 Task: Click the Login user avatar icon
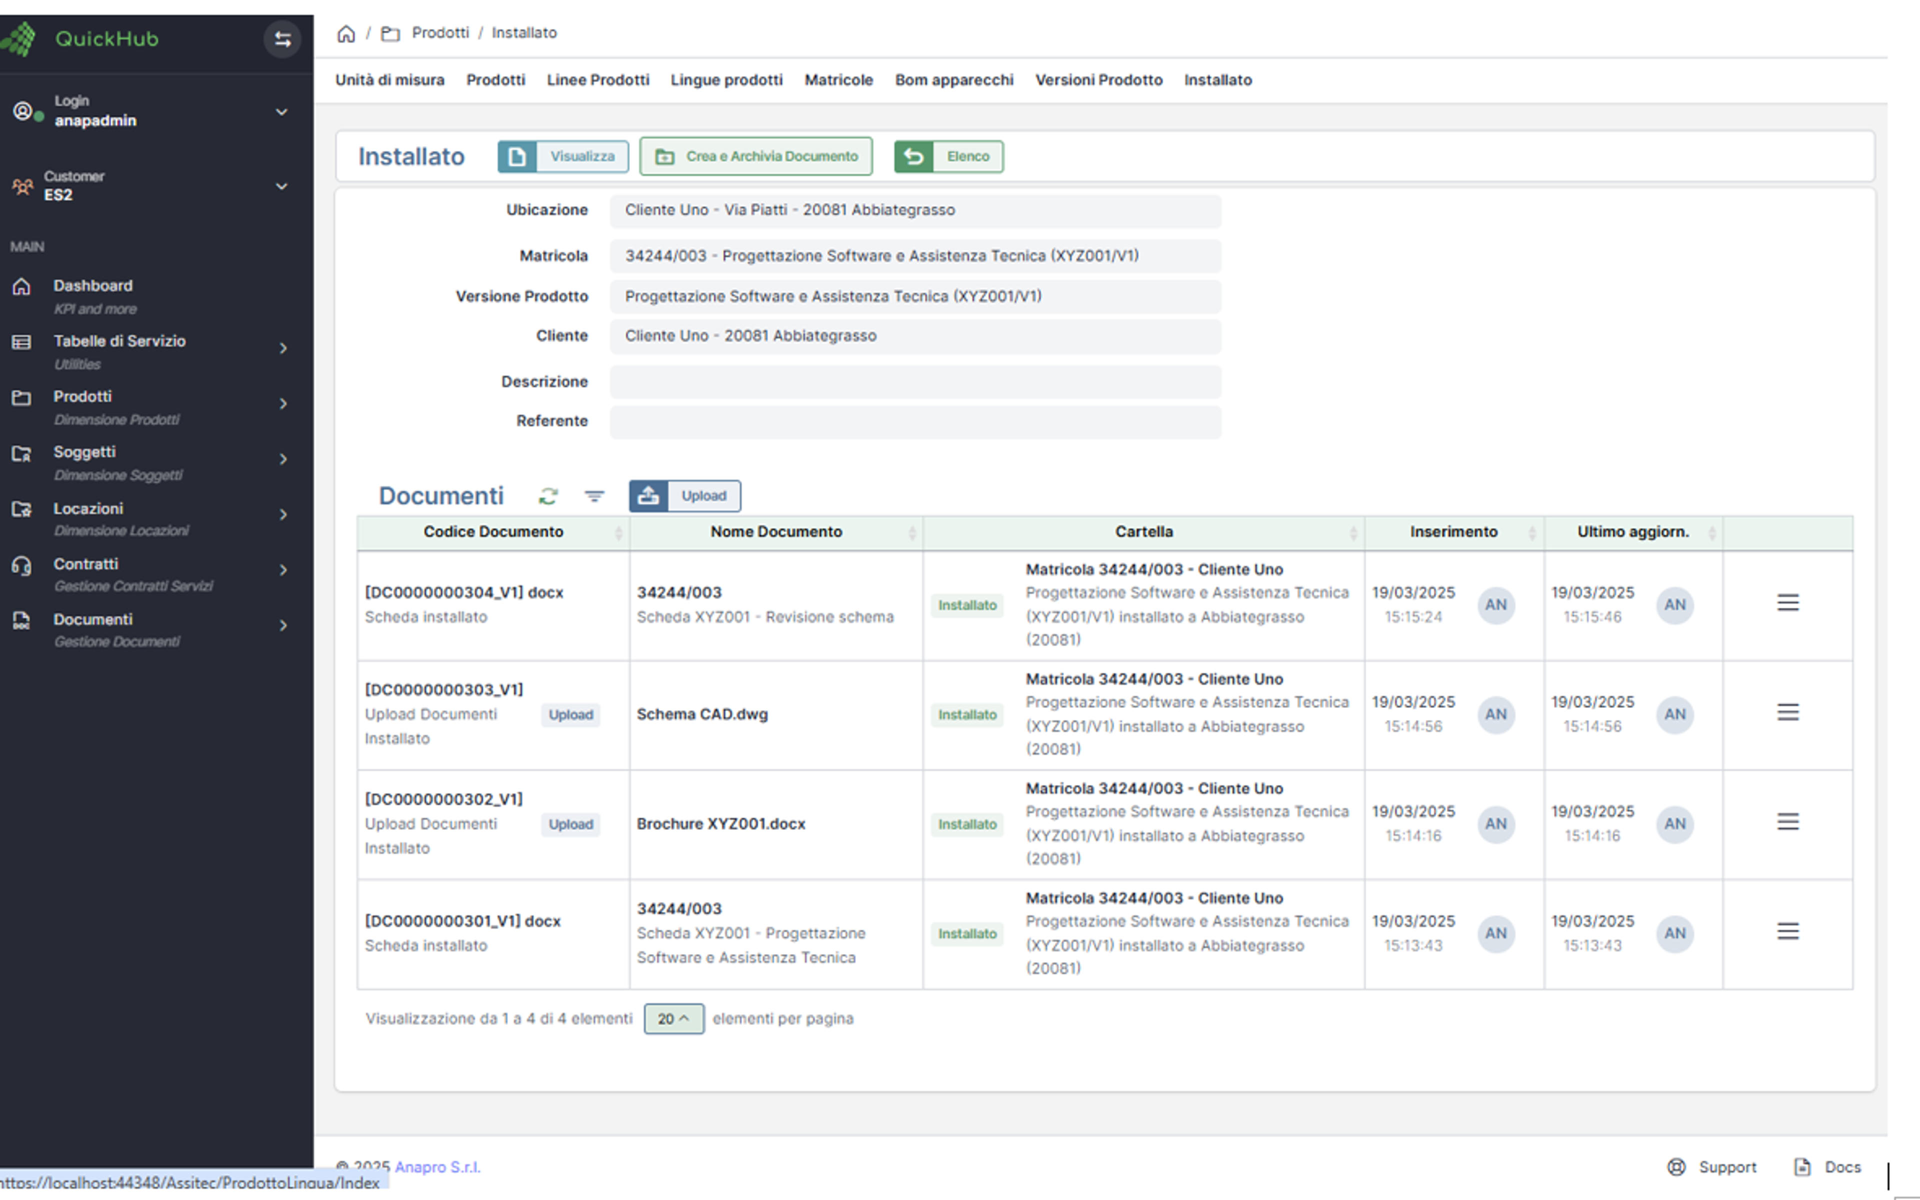[x=23, y=110]
